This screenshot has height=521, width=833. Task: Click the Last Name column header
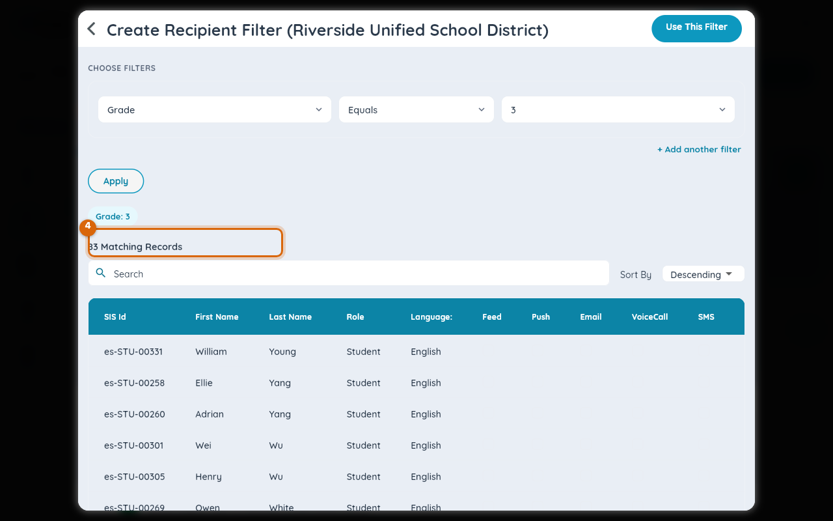click(x=290, y=317)
